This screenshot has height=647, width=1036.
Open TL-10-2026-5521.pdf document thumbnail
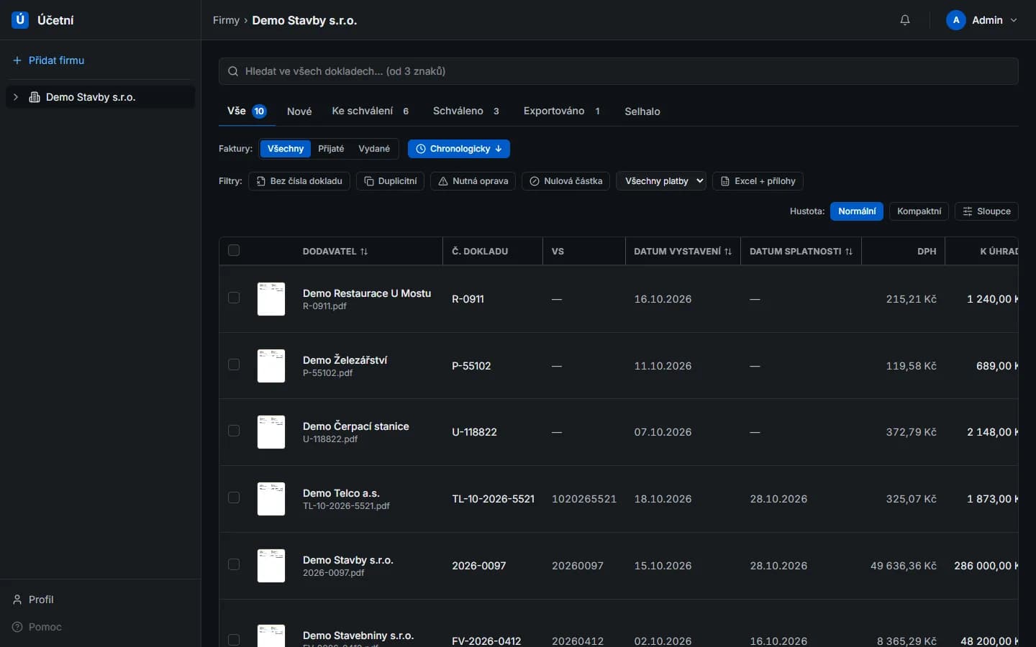coord(271,499)
